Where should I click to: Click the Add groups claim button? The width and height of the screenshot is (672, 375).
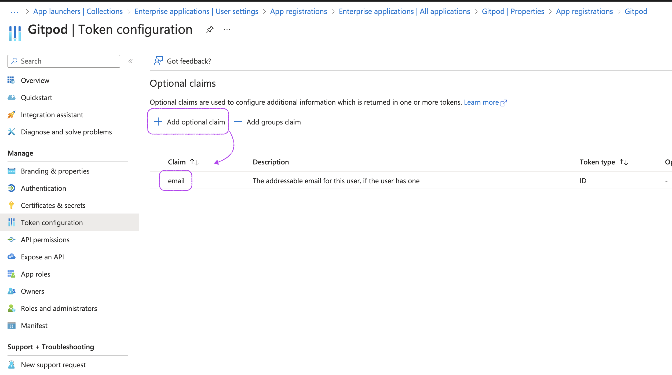point(267,122)
